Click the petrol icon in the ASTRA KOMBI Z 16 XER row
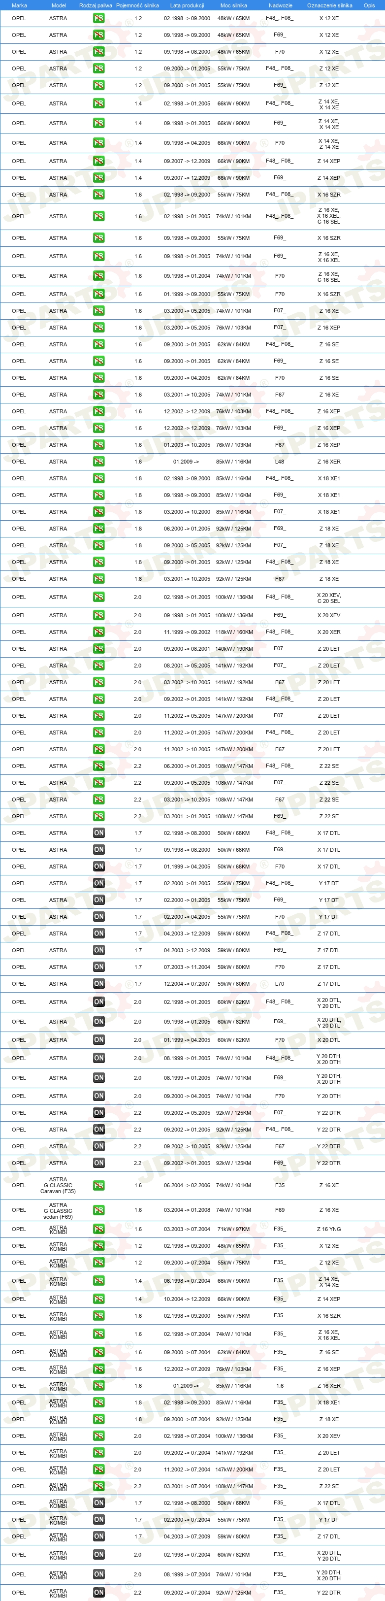This screenshot has height=1601, width=385. (x=99, y=1385)
